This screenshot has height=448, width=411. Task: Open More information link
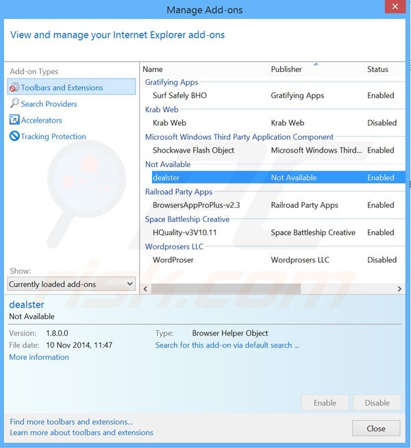point(39,357)
